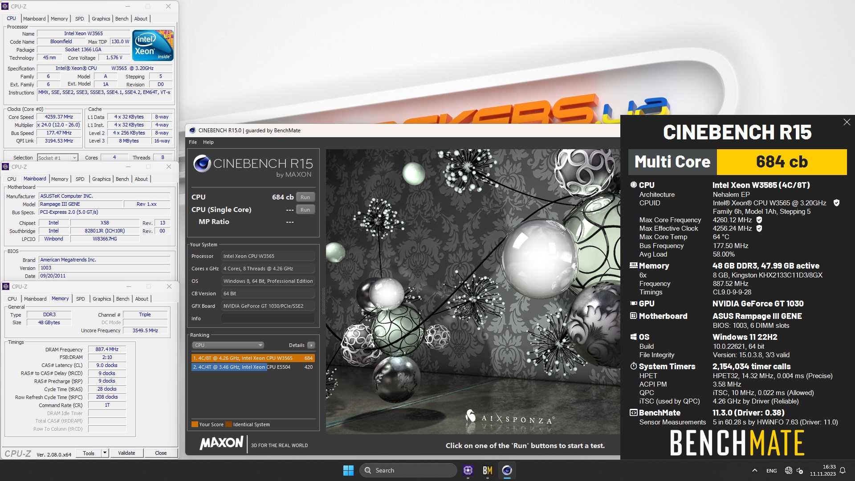Click the MAXON logo in Cinebench
This screenshot has height=481, width=855.
tap(221, 443)
